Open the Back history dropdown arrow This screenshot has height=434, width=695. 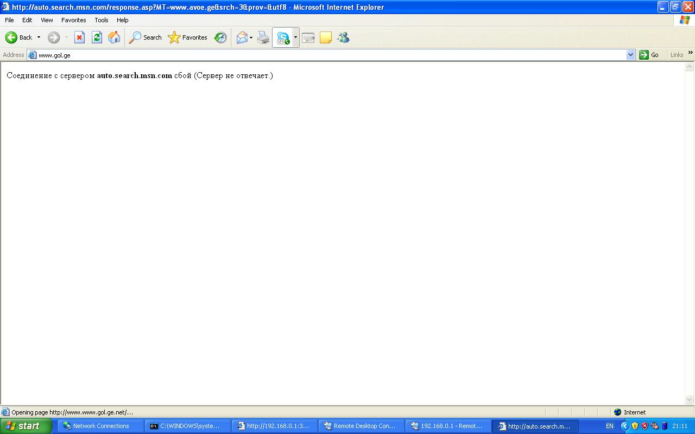click(39, 37)
